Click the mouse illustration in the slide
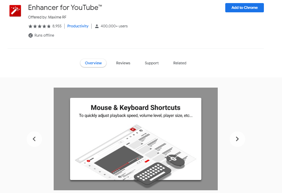This screenshot has width=282, height=193. pyautogui.click(x=175, y=160)
